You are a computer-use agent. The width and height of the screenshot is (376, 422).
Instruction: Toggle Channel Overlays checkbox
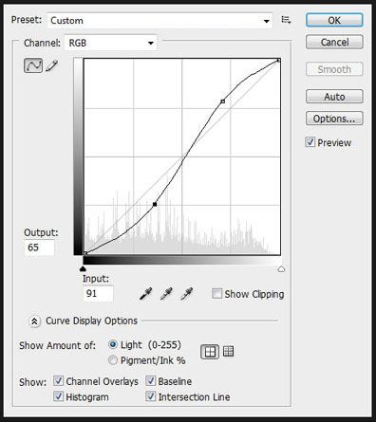click(58, 381)
